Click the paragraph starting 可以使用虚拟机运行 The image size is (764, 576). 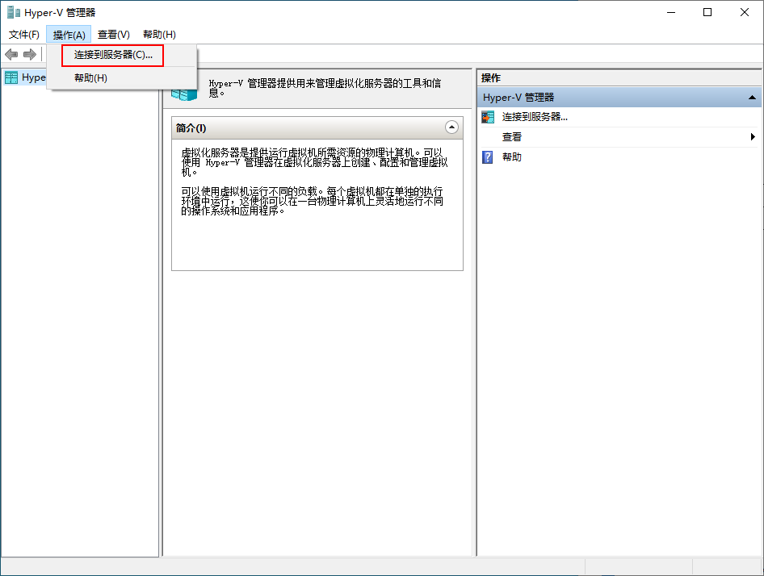coord(313,201)
